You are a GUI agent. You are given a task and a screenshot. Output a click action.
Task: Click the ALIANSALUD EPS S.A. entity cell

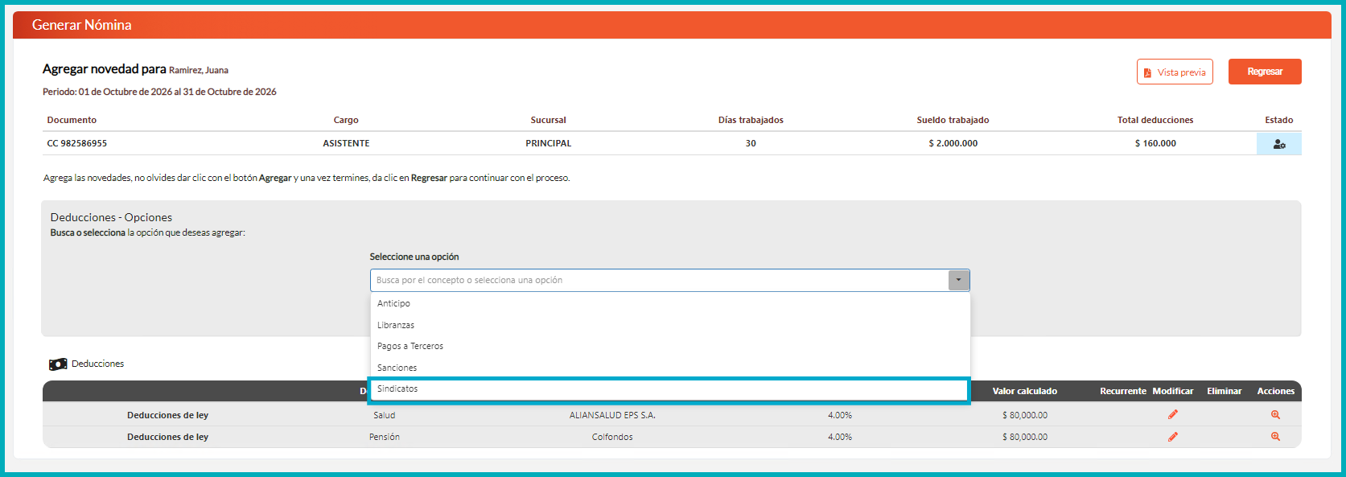tap(612, 415)
